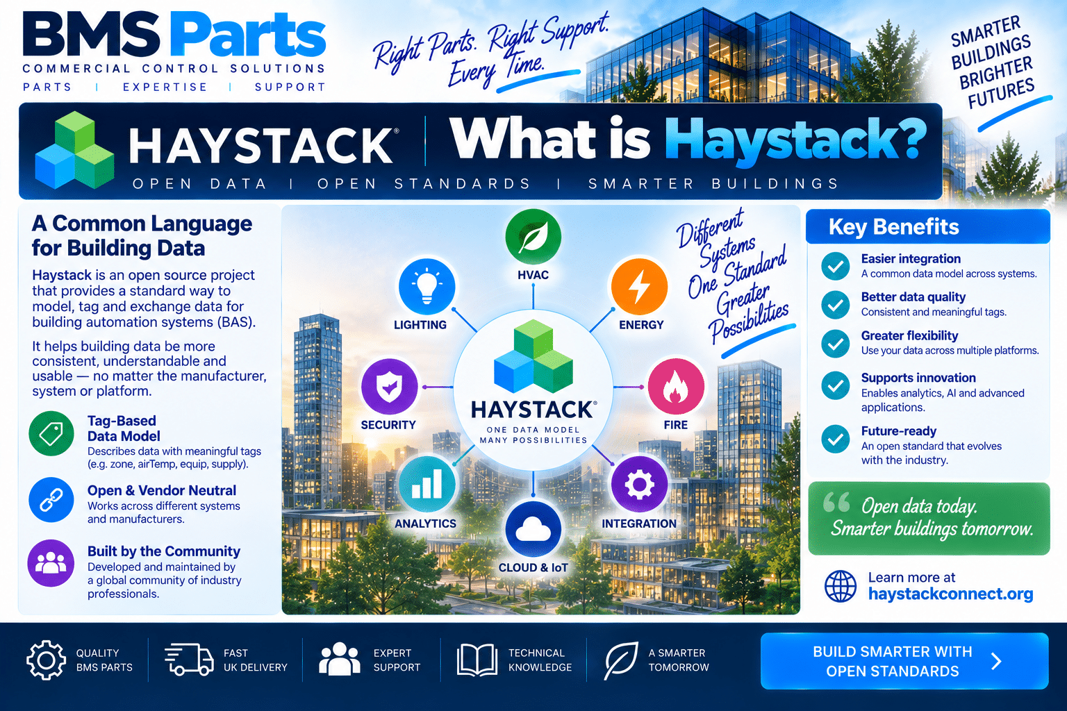Click the 'FAST UK DELIVERY' footer text
1067x711 pixels.
point(256,660)
